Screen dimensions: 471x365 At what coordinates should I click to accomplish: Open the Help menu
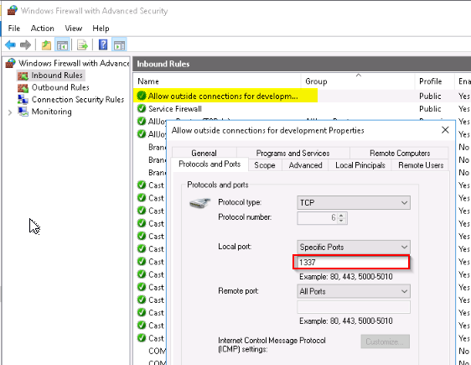pos(101,29)
